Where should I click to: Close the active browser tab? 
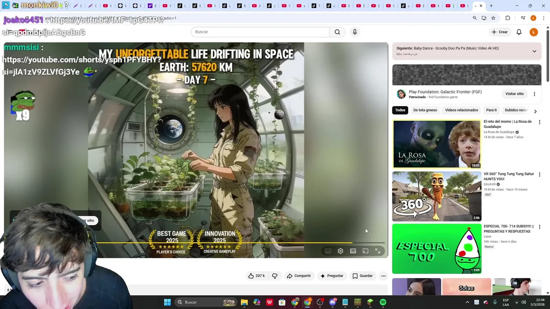(481, 6)
